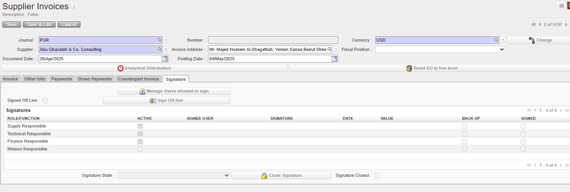The image size is (570, 192).
Task: Switch to the Payments tab
Action: [x=61, y=79]
